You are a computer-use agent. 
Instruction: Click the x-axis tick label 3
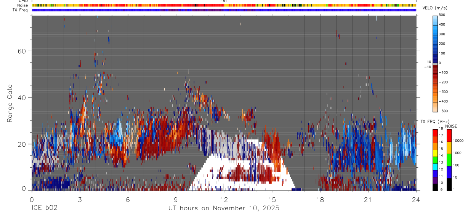80,200
